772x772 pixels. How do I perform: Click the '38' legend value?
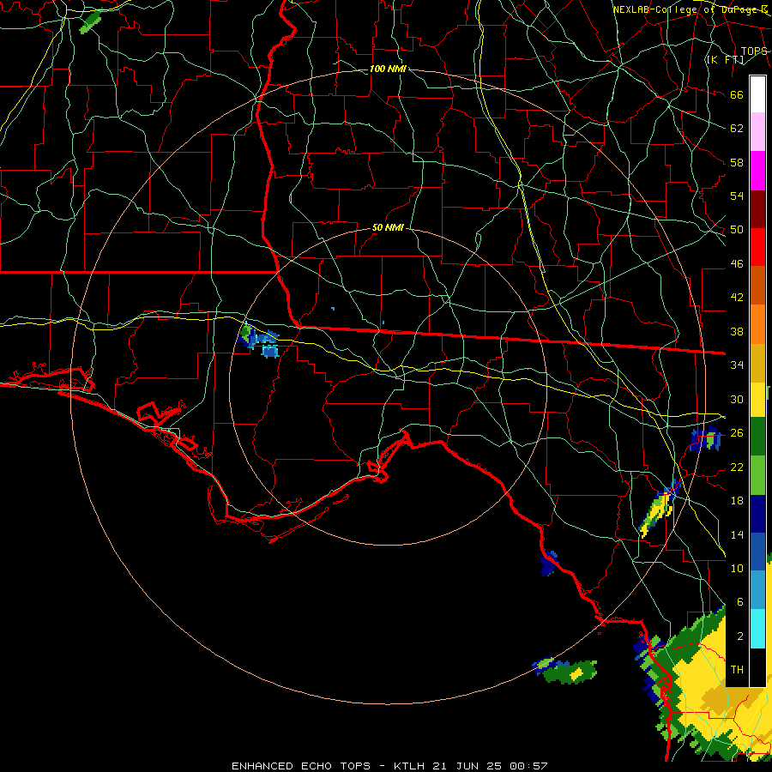point(737,331)
